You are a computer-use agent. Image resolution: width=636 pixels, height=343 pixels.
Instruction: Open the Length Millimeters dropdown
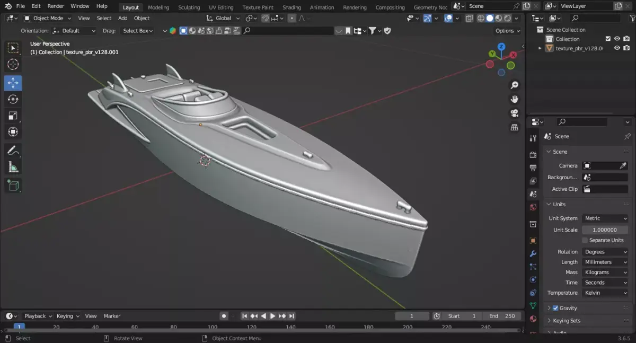coord(605,262)
